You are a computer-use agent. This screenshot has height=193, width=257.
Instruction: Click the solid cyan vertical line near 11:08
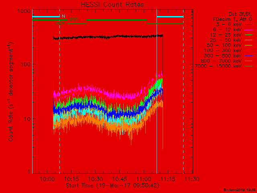click(x=157, y=91)
